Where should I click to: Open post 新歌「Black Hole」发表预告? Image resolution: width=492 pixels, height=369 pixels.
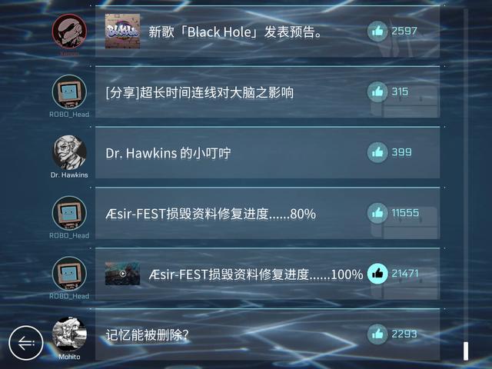(268, 32)
